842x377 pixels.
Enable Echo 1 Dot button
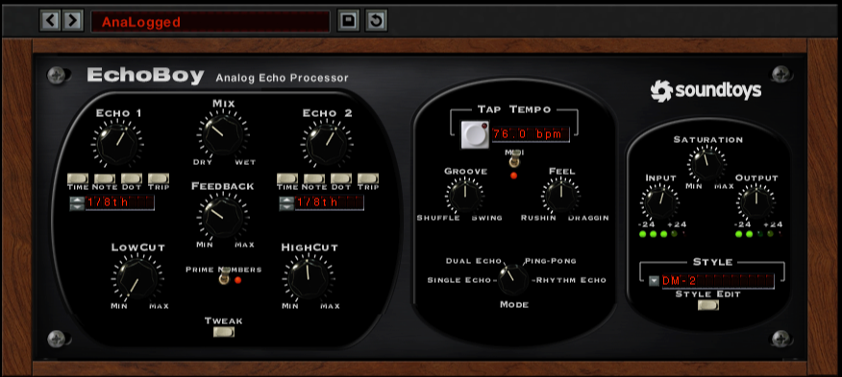pos(131,178)
